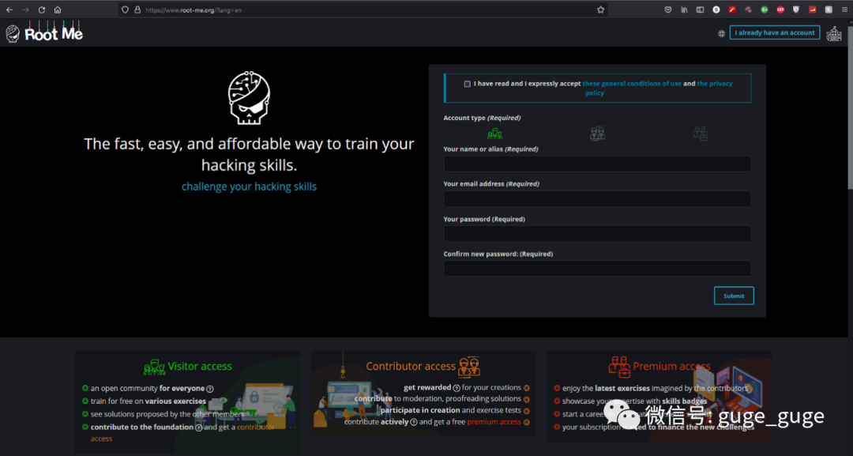The width and height of the screenshot is (853, 456).
Task: Click the "Root Me" title text in the header
Action: 54,34
